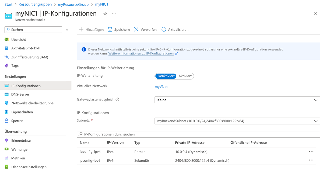323x174 pixels.
Task: Click the Netzwerksicherheitsgruppe shield icon
Action: point(7,103)
